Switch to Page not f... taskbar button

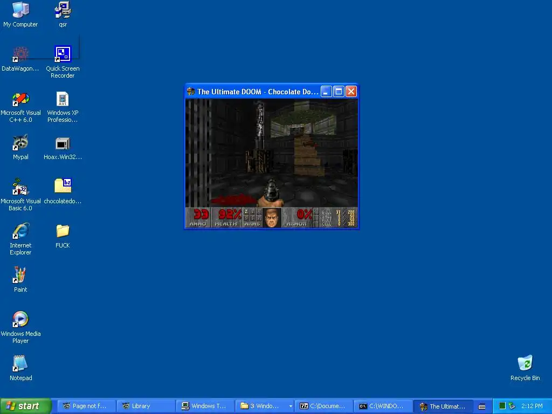point(87,406)
